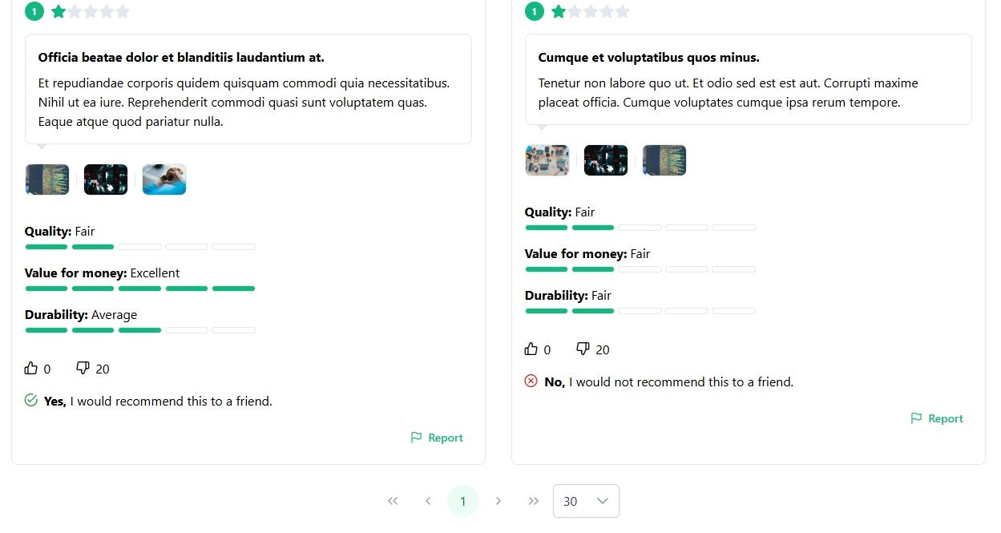Screen dimensions: 1001x533
Task: Click the thumbs down icon on the right review
Action: 583,347
